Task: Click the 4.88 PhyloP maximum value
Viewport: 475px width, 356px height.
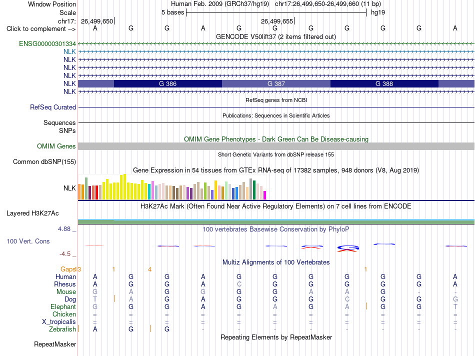Action: [64, 229]
